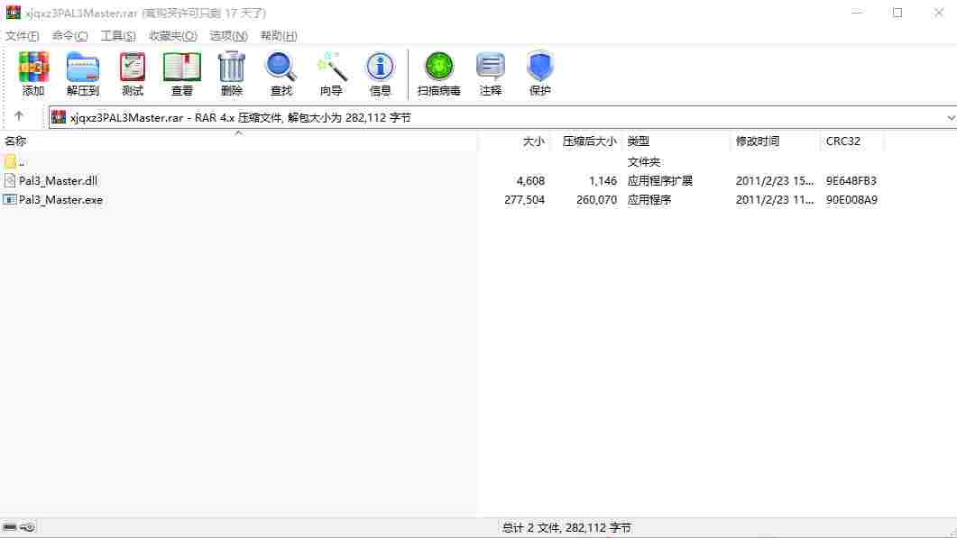
Task: Click the 解压到 (Extract To) icon
Action: 82,67
